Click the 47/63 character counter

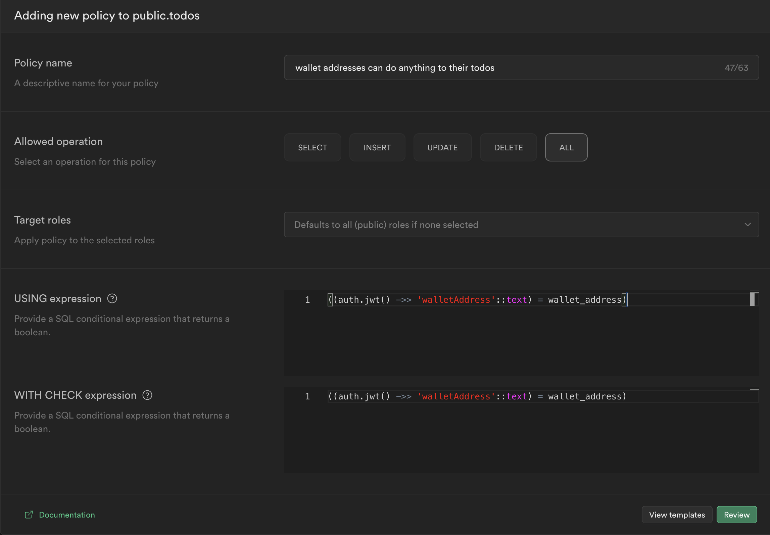(x=736, y=68)
